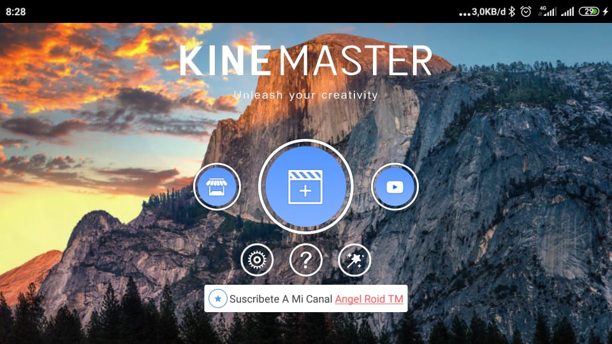Open the magic wand project assistant
The image size is (612, 344).
[354, 260]
